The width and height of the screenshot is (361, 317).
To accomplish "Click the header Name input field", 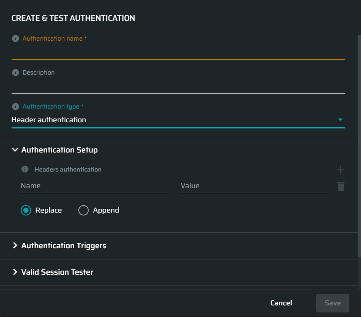I will (95, 186).
